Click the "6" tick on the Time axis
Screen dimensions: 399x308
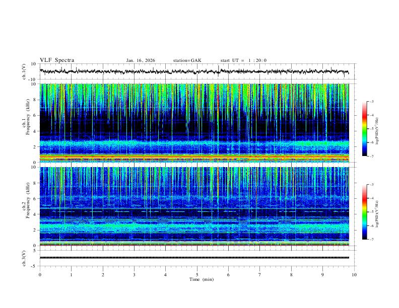click(228, 275)
